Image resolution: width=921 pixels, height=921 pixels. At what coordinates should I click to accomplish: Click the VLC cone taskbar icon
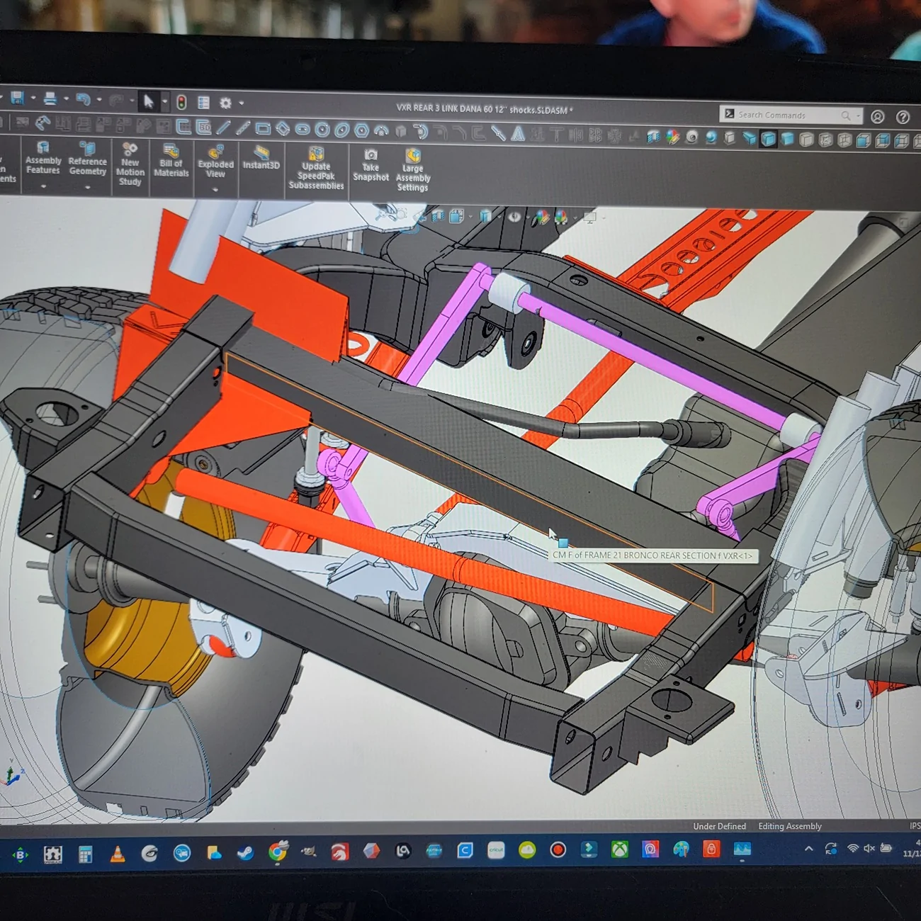click(117, 854)
